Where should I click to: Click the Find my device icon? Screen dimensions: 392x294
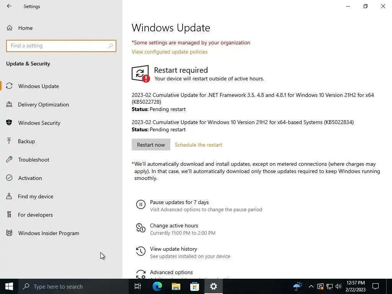(9, 196)
